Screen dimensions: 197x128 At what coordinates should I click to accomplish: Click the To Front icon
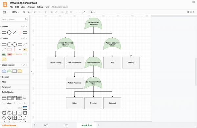pyautogui.click(x=52, y=12)
